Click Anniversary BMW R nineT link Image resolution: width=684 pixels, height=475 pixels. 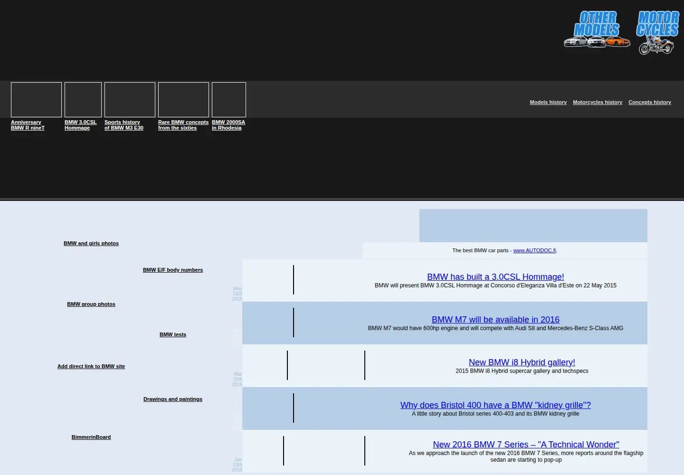(x=28, y=125)
